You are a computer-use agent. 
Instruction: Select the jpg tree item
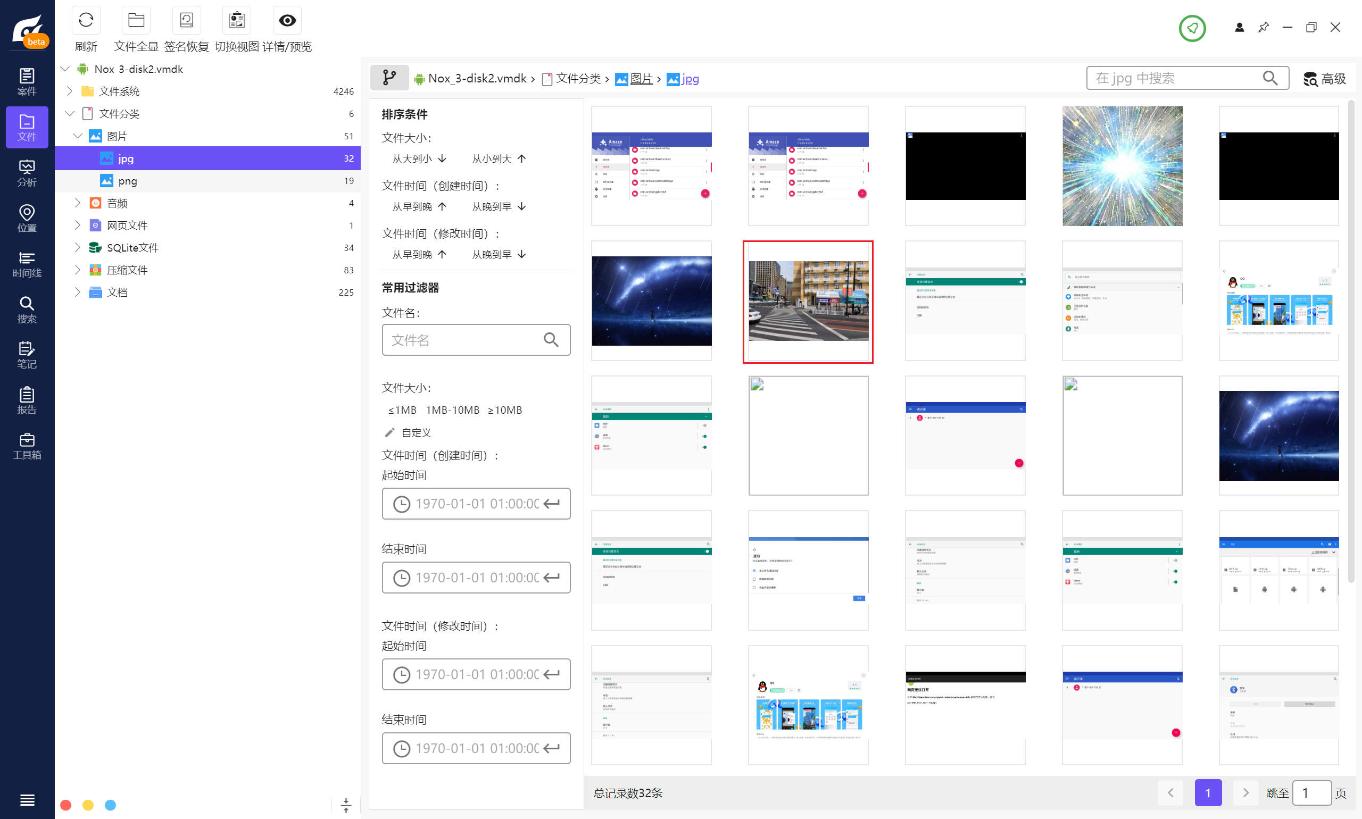(207, 158)
